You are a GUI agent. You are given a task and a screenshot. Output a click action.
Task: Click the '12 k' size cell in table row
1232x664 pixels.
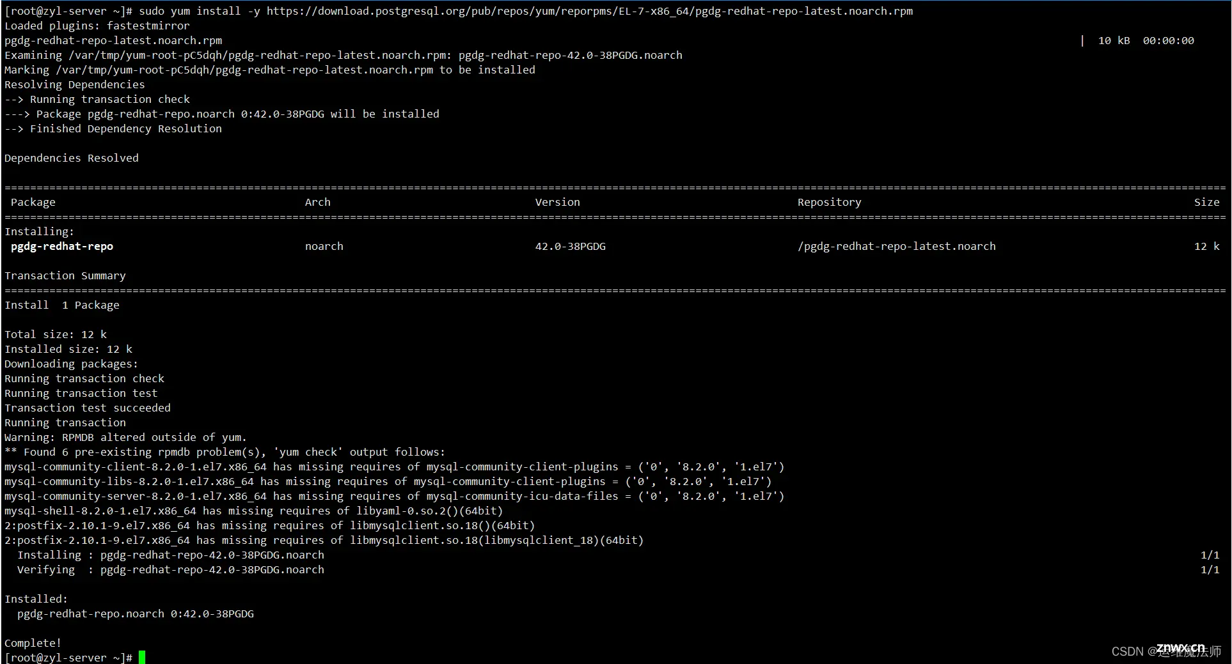1207,246
